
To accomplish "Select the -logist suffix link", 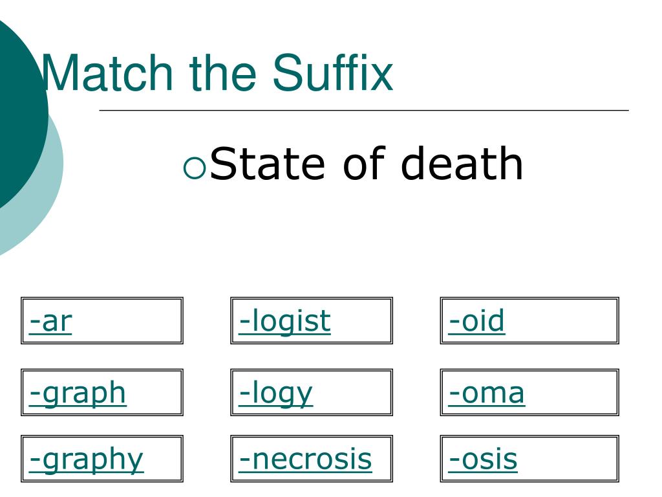I will coord(284,321).
